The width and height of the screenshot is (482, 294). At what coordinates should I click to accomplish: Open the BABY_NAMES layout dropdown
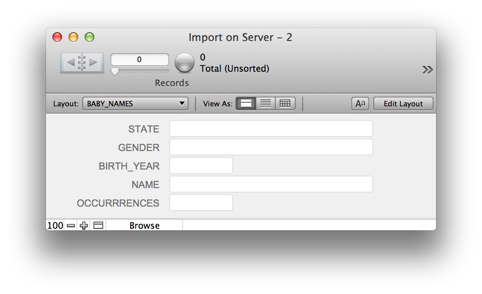pyautogui.click(x=135, y=104)
